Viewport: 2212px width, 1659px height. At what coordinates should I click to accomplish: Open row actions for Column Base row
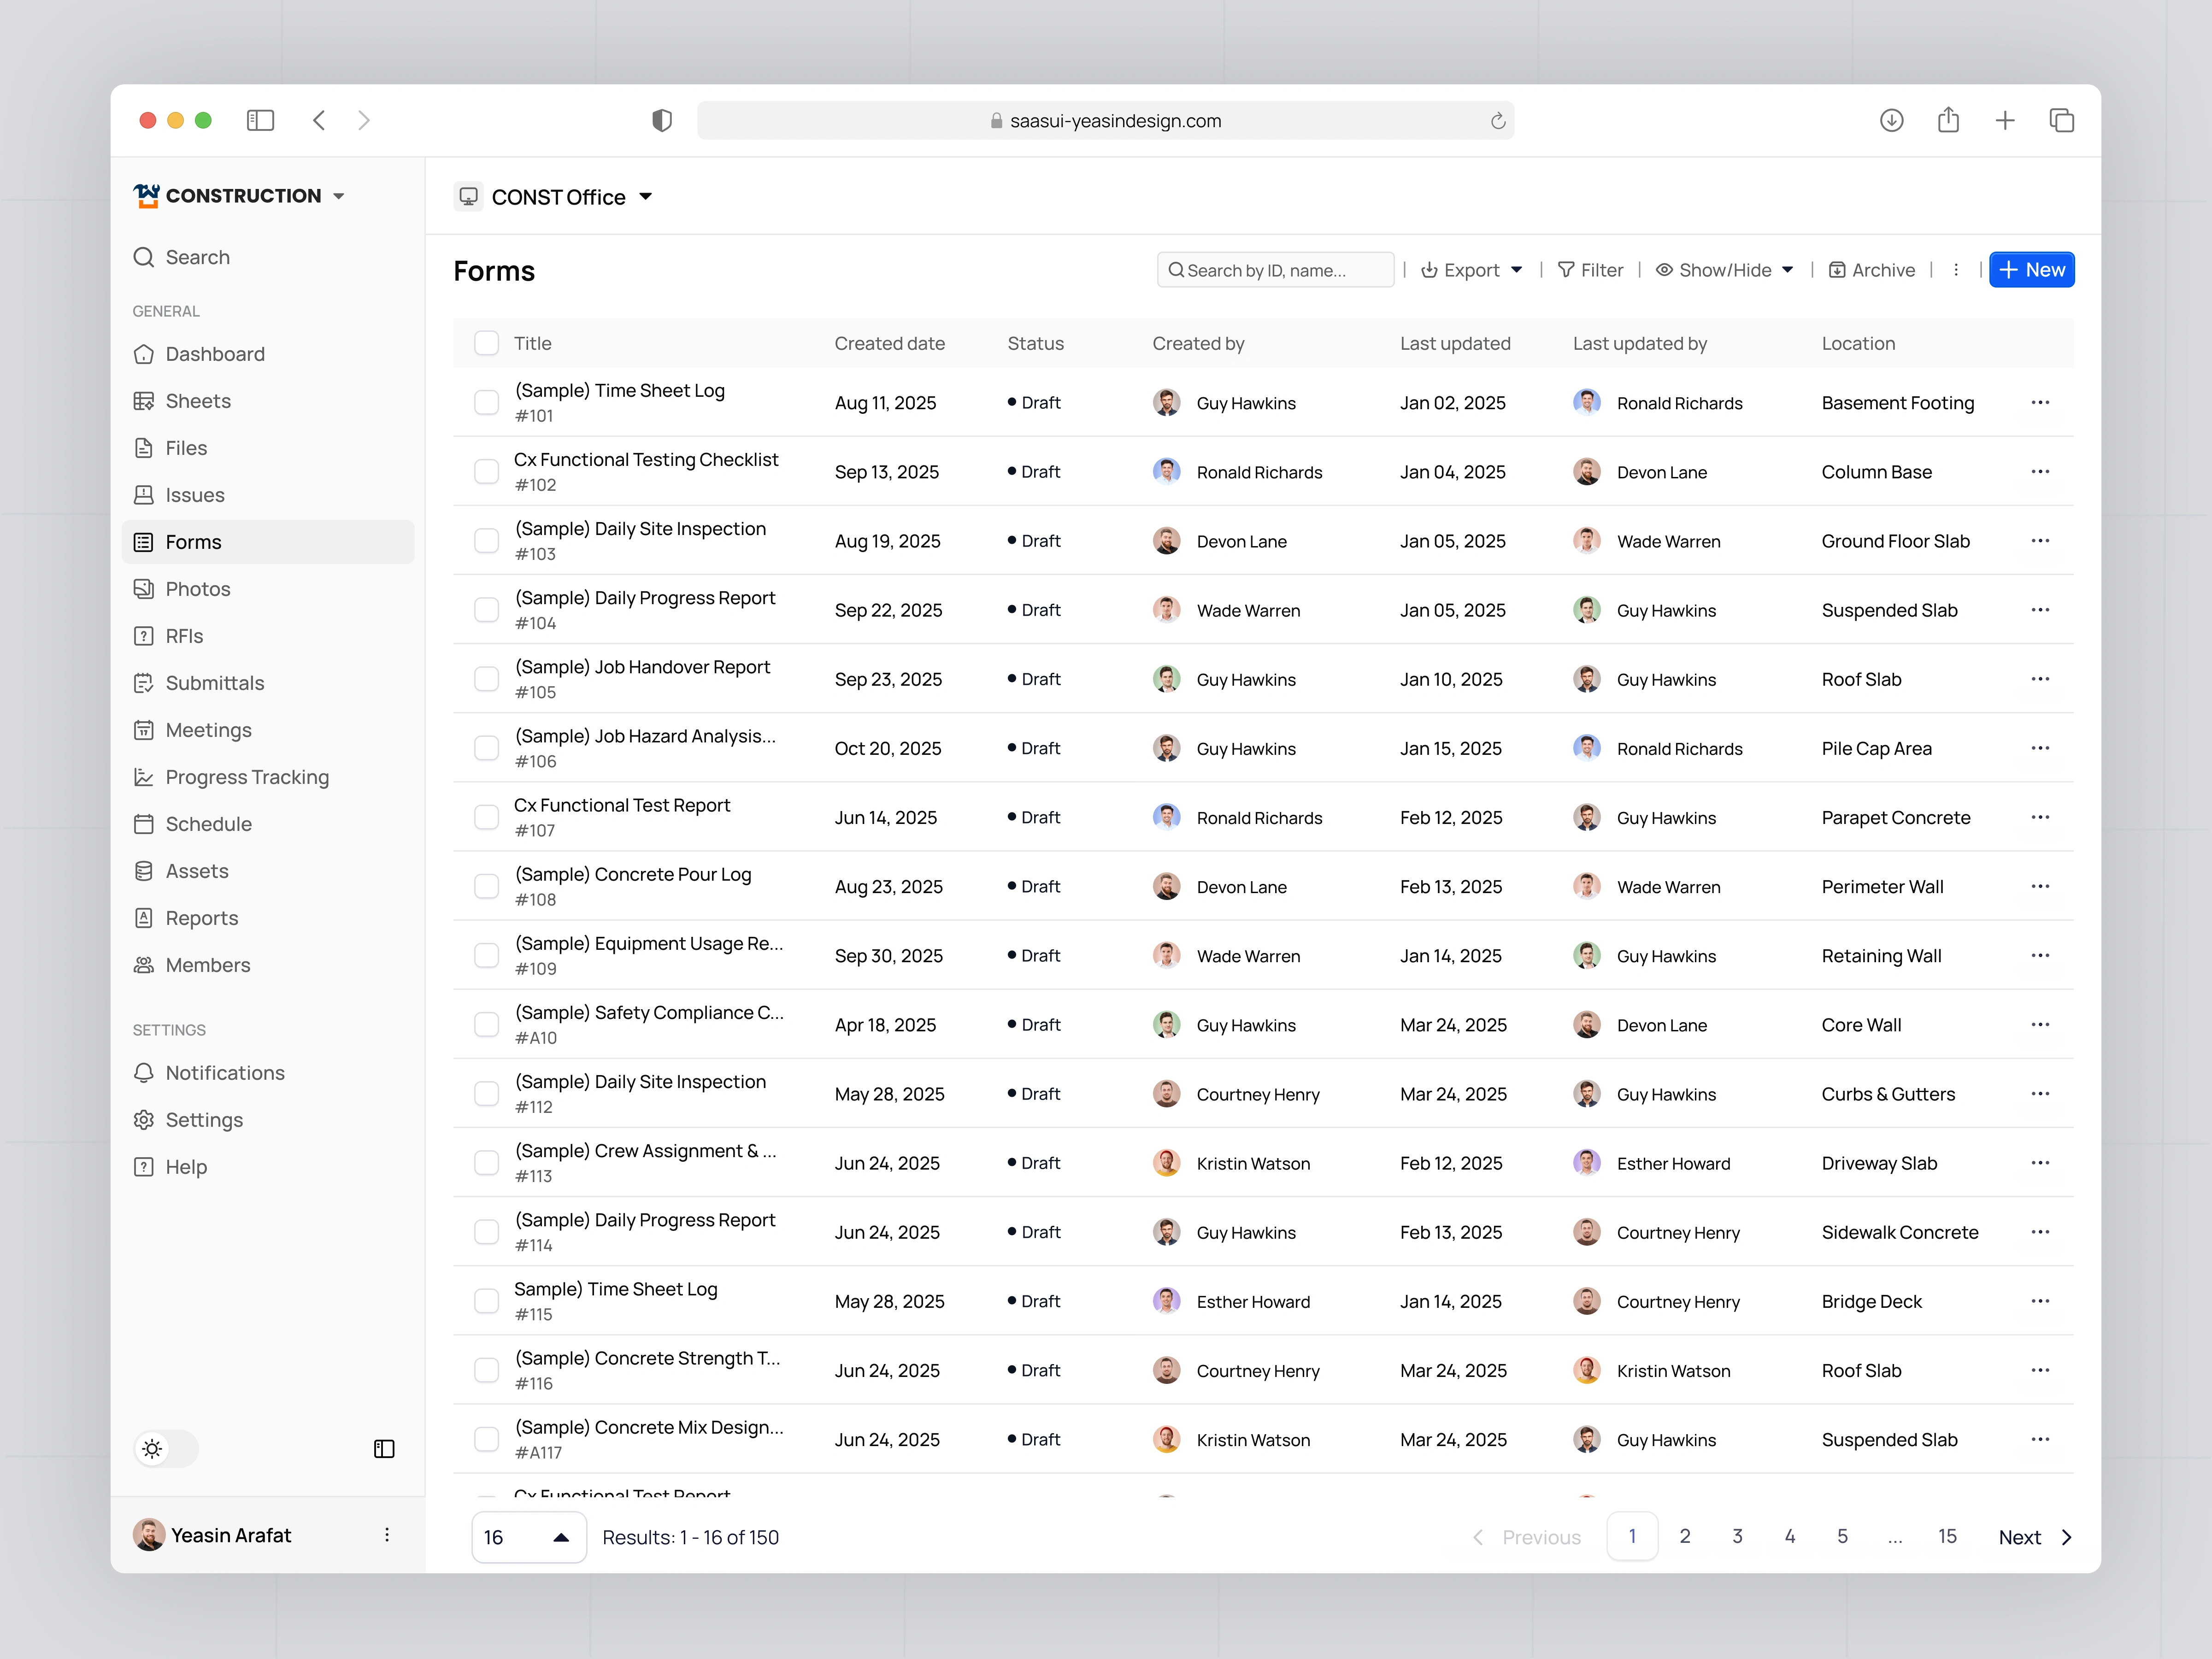(2040, 471)
